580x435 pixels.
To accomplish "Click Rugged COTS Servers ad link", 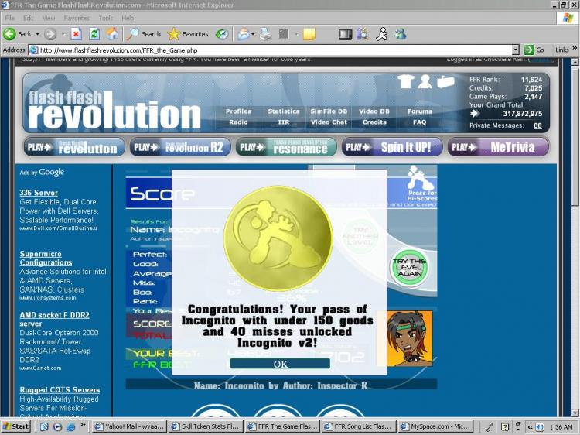I will click(60, 390).
